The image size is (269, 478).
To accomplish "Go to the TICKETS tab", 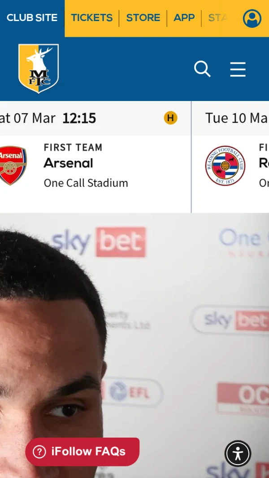I will tap(92, 18).
